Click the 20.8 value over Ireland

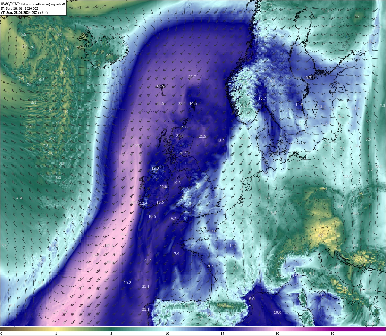163,187
